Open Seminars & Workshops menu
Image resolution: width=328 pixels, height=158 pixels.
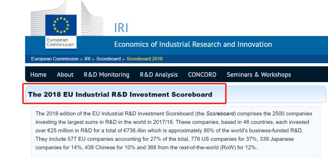(x=259, y=75)
